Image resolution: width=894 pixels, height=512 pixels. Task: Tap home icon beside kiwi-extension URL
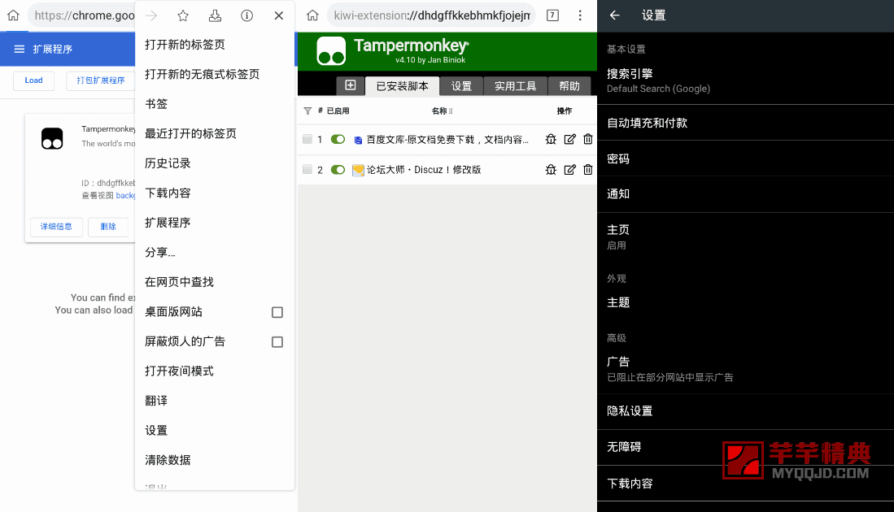click(312, 15)
